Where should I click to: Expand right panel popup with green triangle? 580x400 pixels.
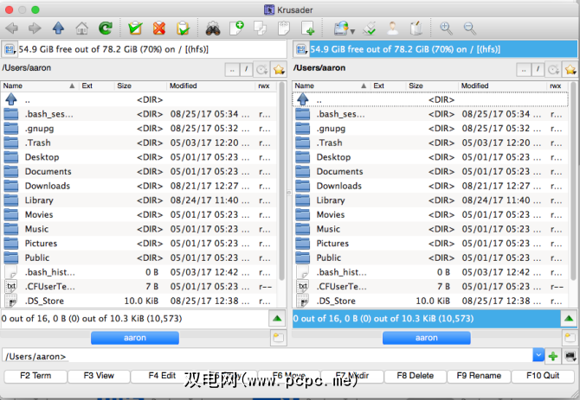click(x=569, y=319)
